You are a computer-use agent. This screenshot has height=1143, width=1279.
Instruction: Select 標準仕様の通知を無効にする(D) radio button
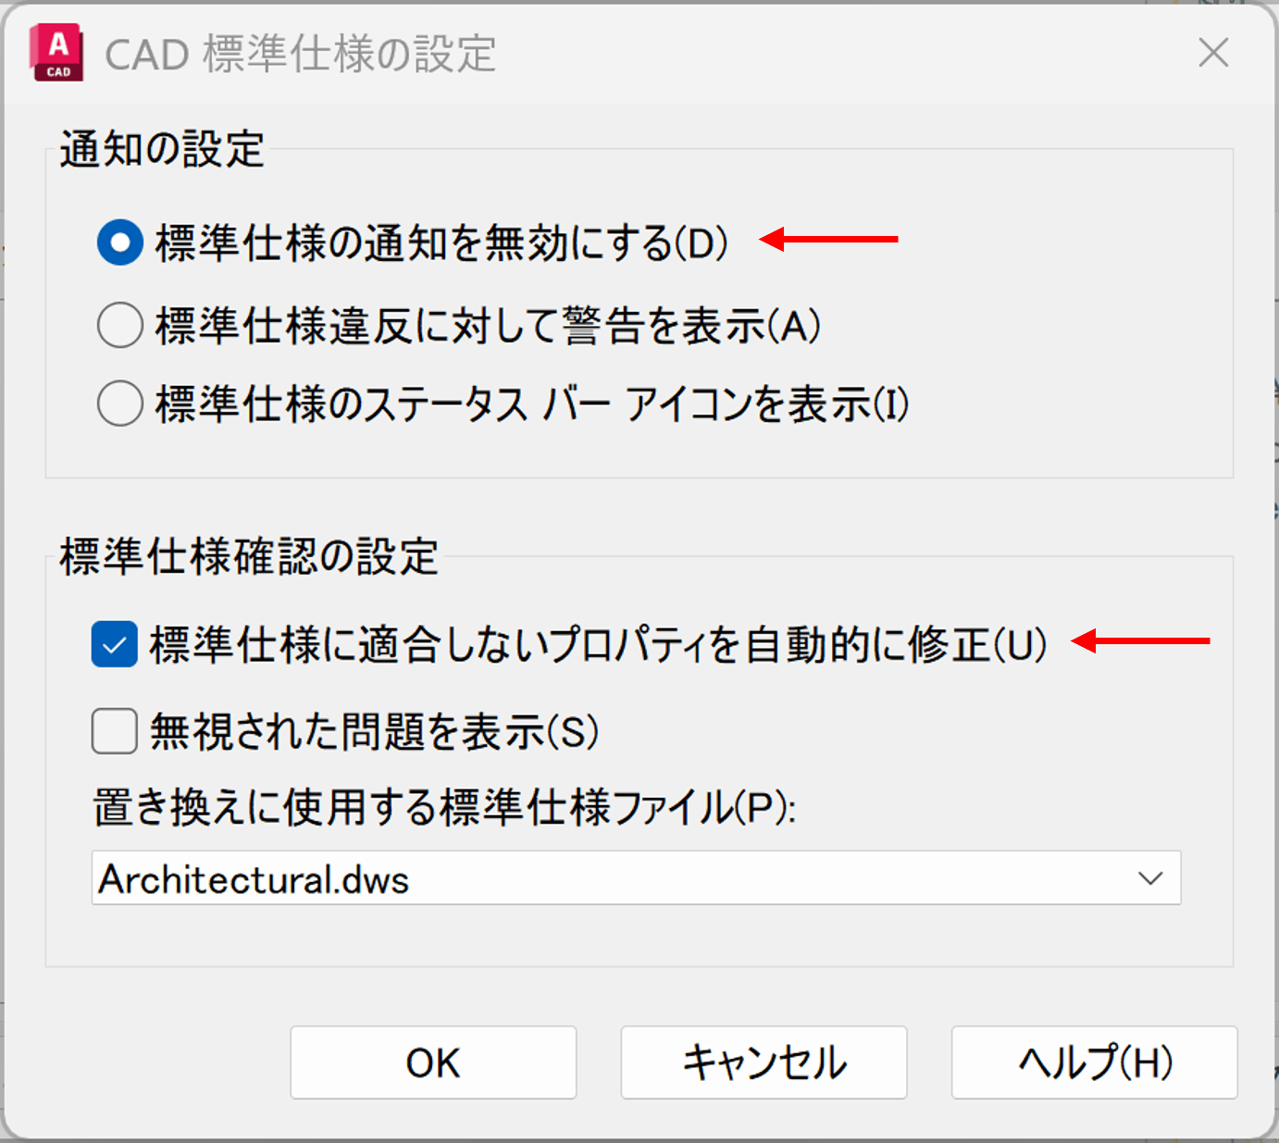click(x=120, y=243)
